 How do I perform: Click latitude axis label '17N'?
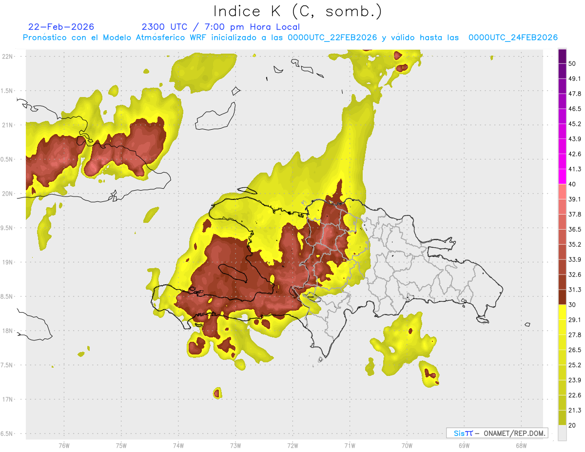8,400
